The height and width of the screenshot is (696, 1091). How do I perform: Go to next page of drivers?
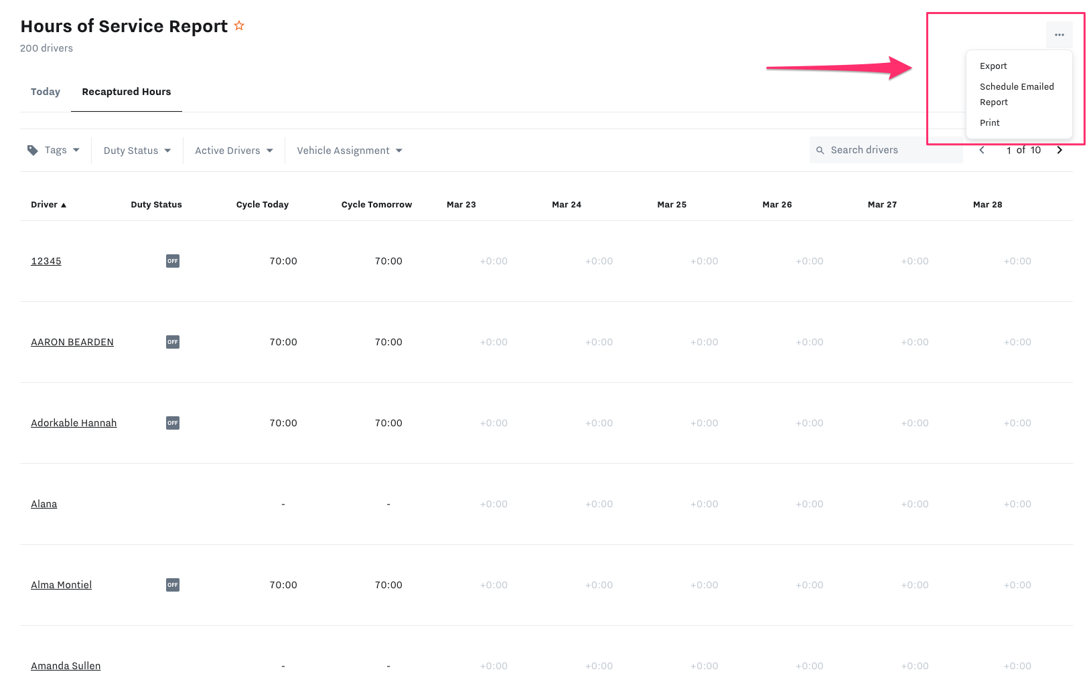coord(1060,151)
